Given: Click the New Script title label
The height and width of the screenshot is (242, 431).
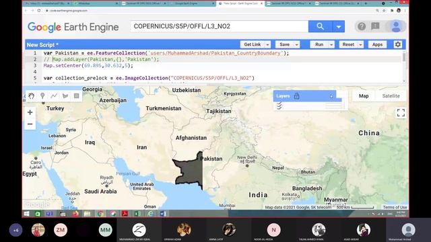Looking at the screenshot, I should [42, 45].
